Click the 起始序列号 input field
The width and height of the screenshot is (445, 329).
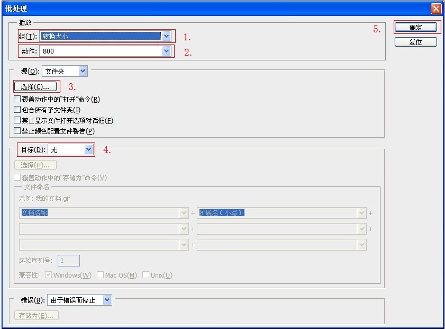[69, 261]
